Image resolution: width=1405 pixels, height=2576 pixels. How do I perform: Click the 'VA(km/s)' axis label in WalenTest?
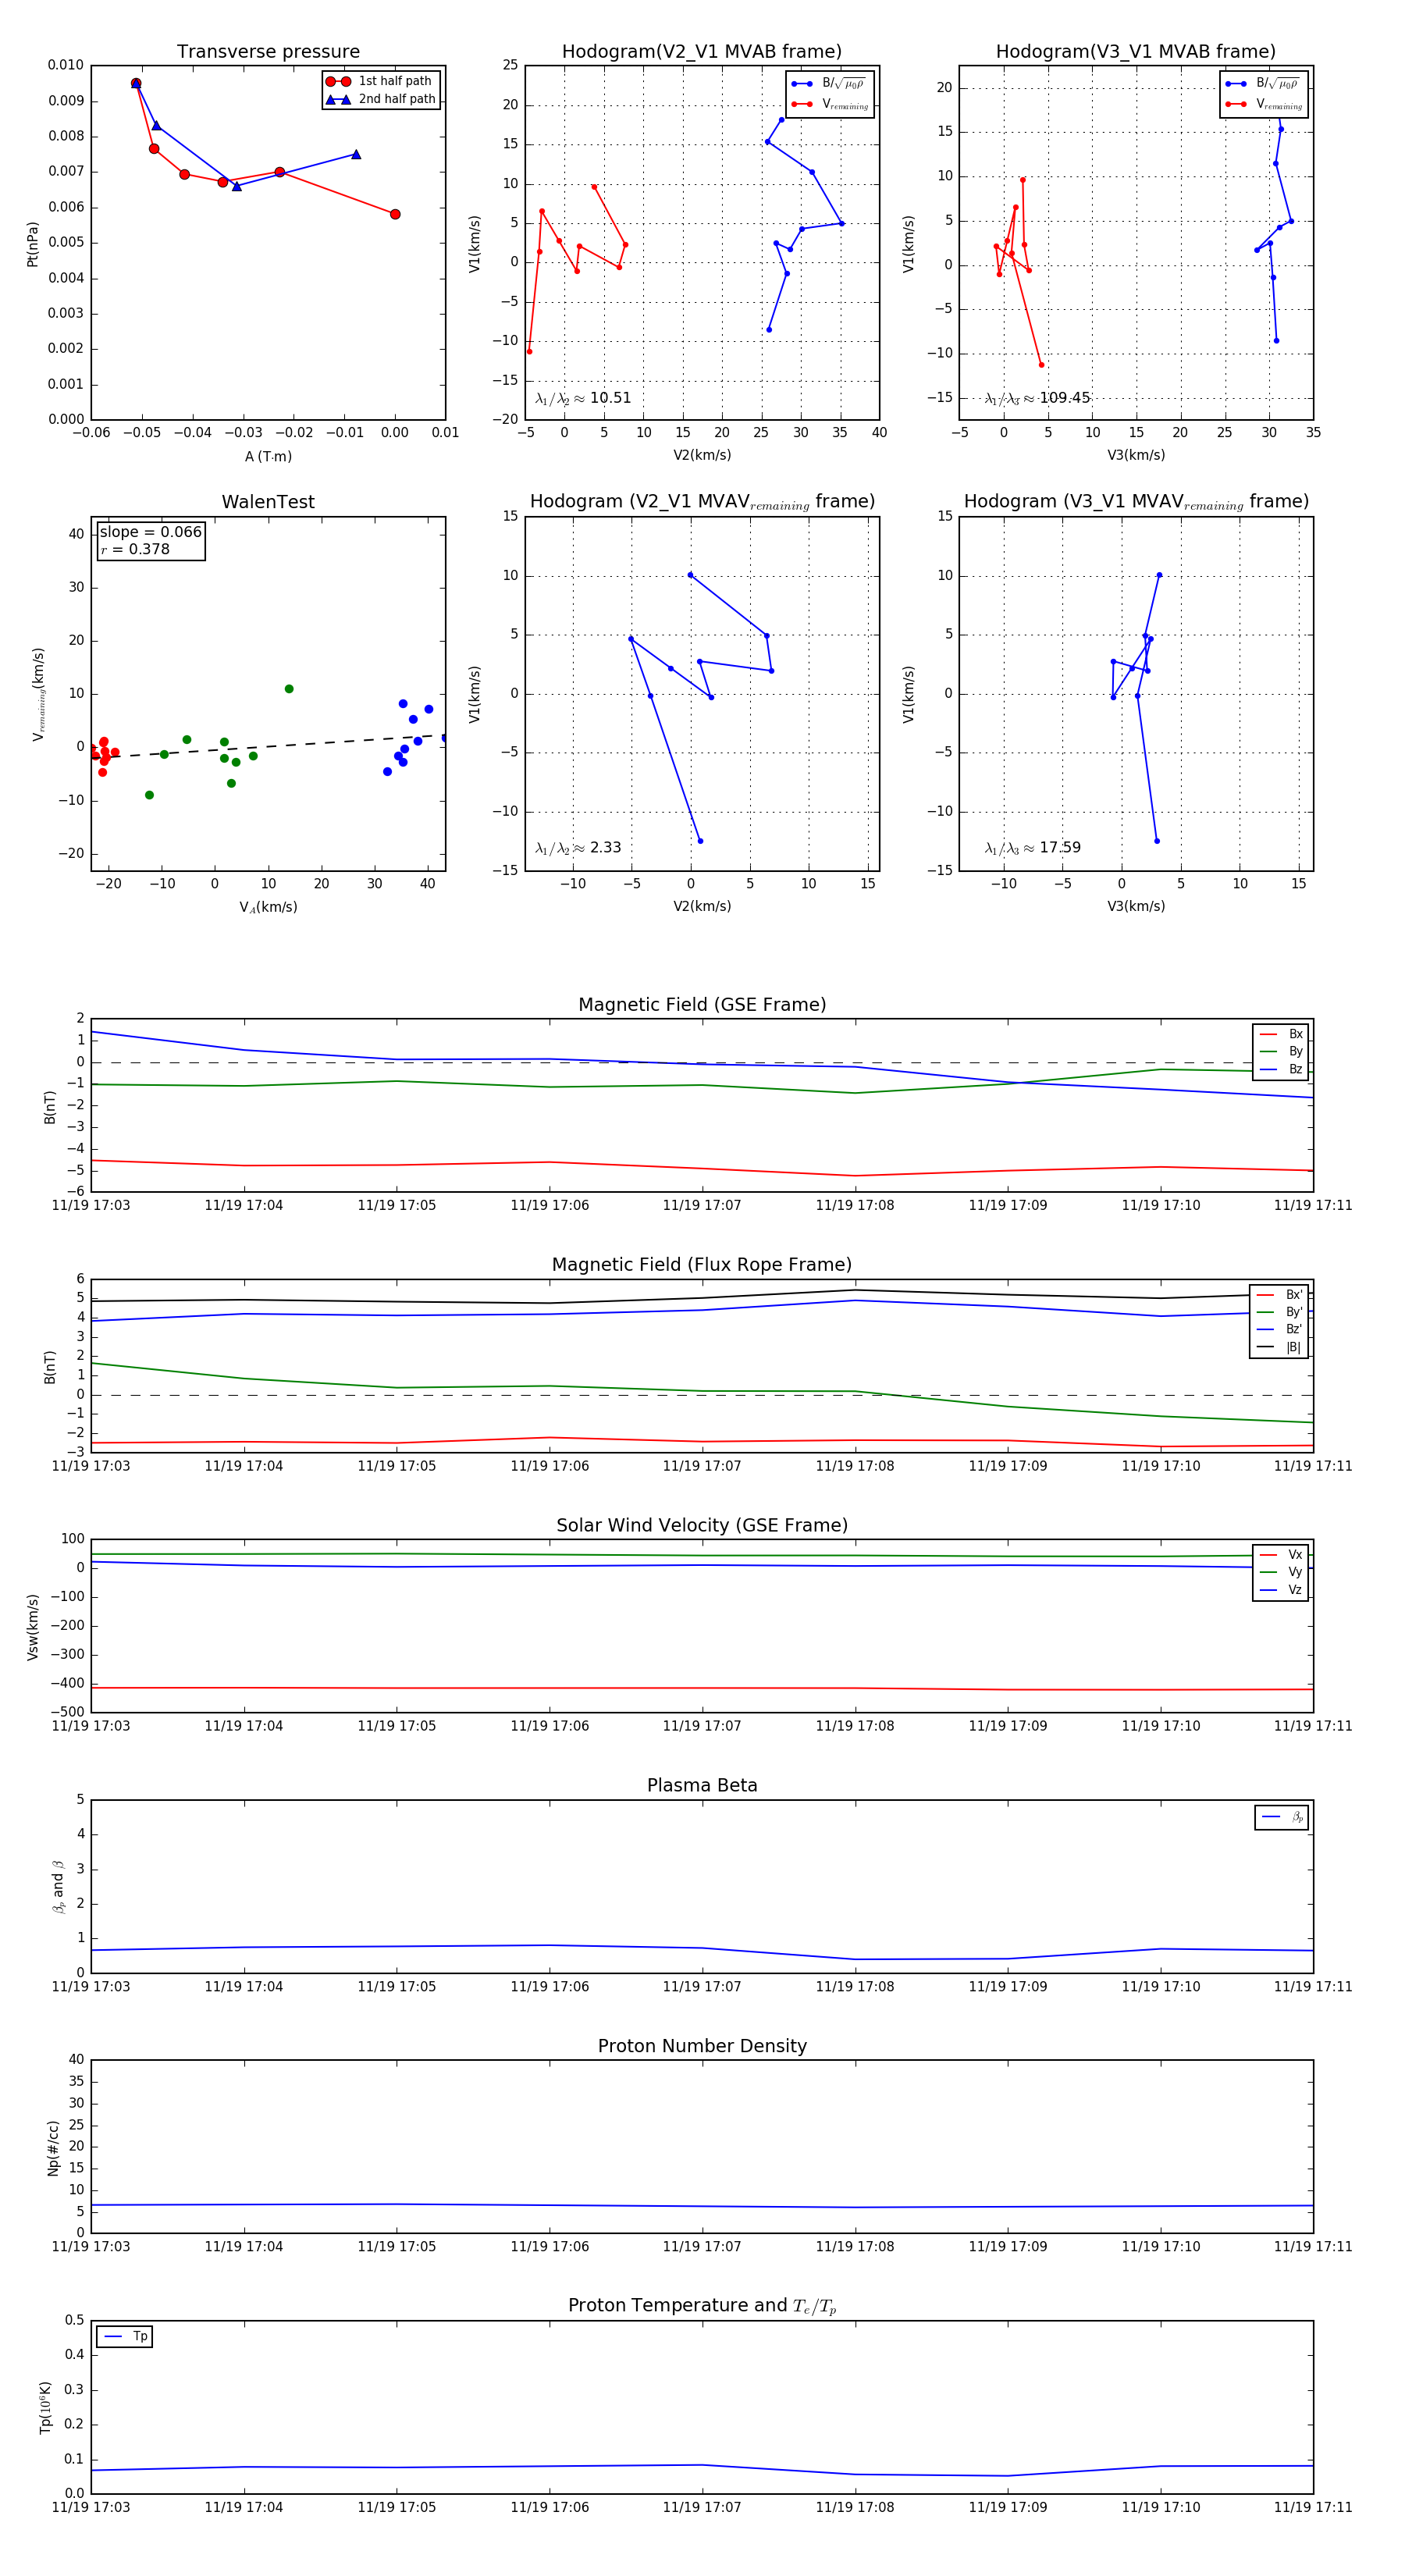(x=268, y=907)
